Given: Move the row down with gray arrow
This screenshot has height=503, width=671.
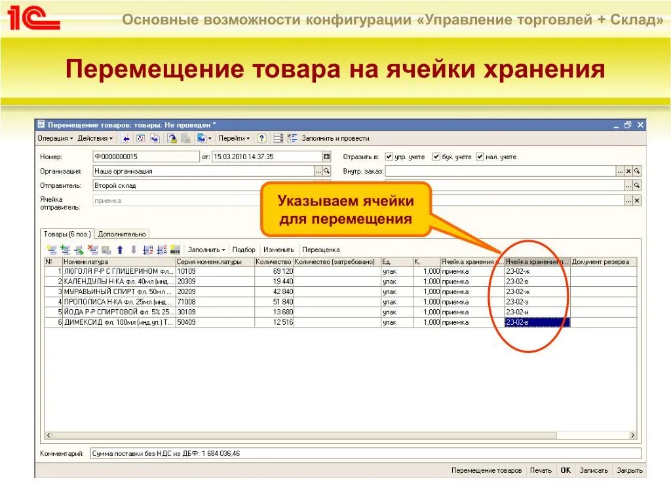Looking at the screenshot, I should 134,250.
